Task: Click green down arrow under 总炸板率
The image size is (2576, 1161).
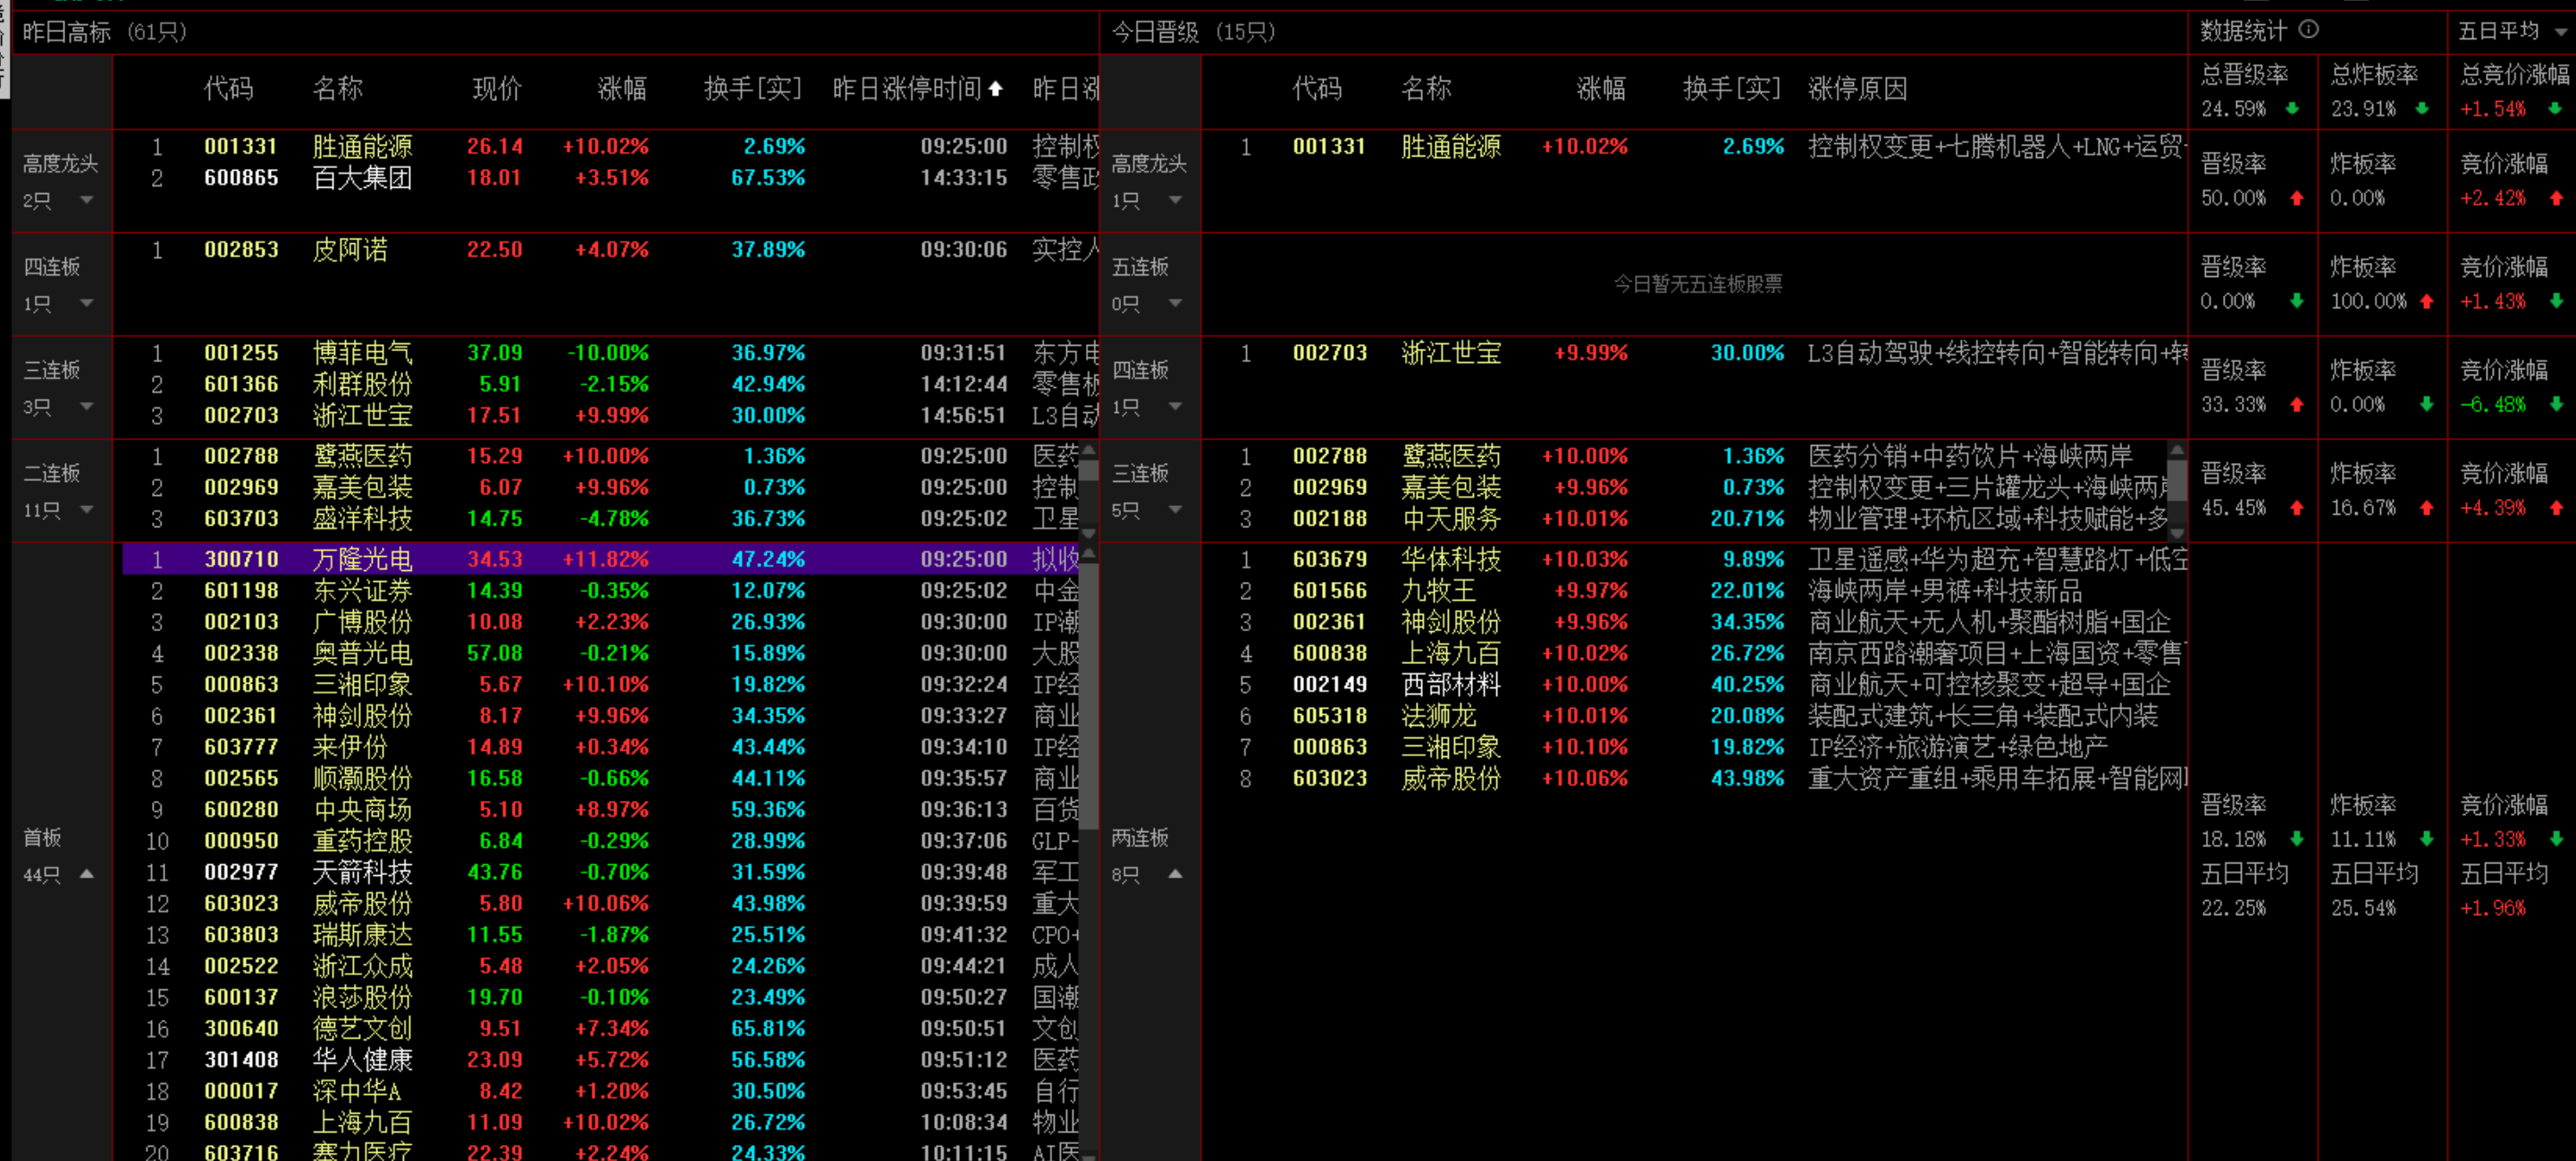Action: tap(2422, 108)
